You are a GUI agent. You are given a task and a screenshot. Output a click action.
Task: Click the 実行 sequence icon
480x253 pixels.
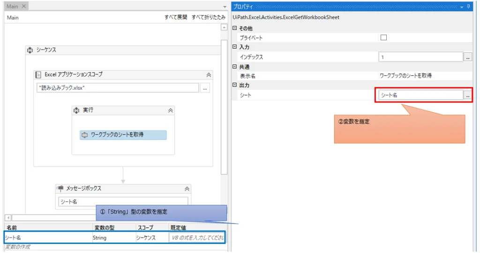coord(76,110)
